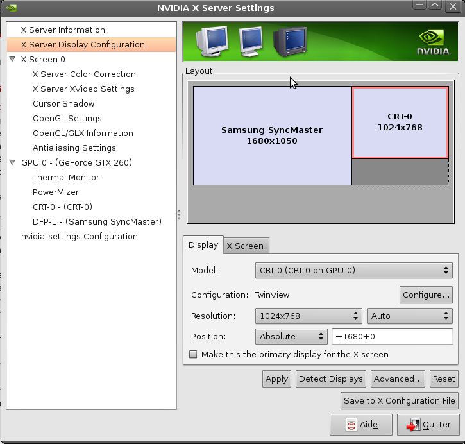Click the Apply button
This screenshot has width=465, height=444.
click(276, 379)
